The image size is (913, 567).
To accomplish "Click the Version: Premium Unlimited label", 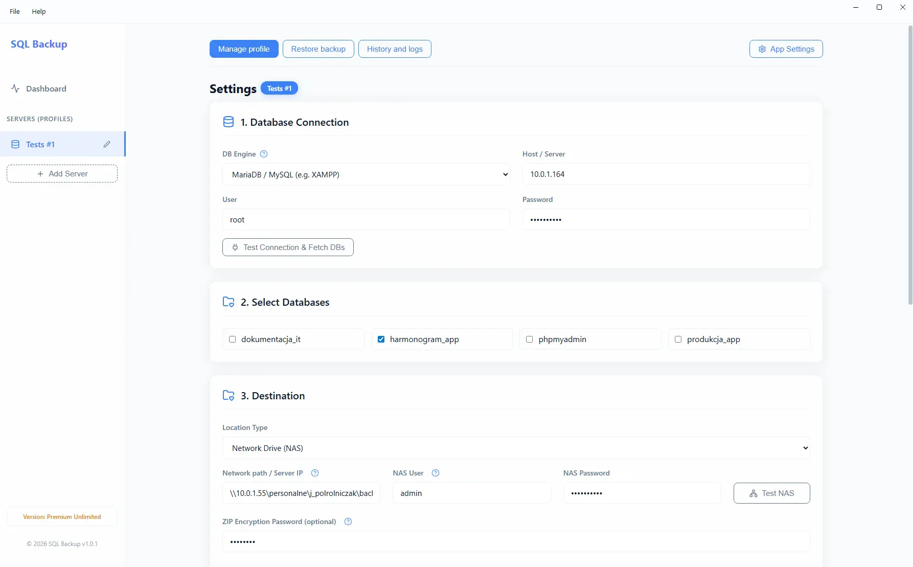I will (62, 517).
